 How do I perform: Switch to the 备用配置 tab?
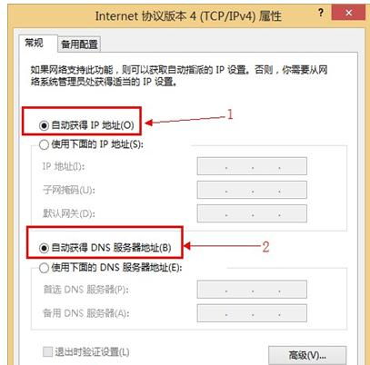click(x=79, y=44)
